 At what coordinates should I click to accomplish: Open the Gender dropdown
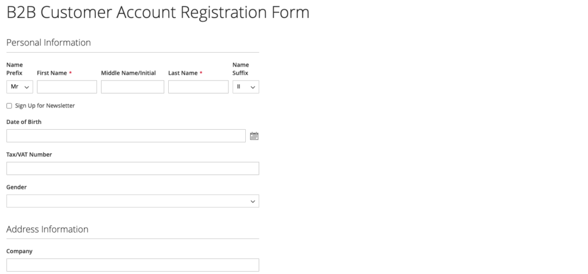click(x=133, y=201)
